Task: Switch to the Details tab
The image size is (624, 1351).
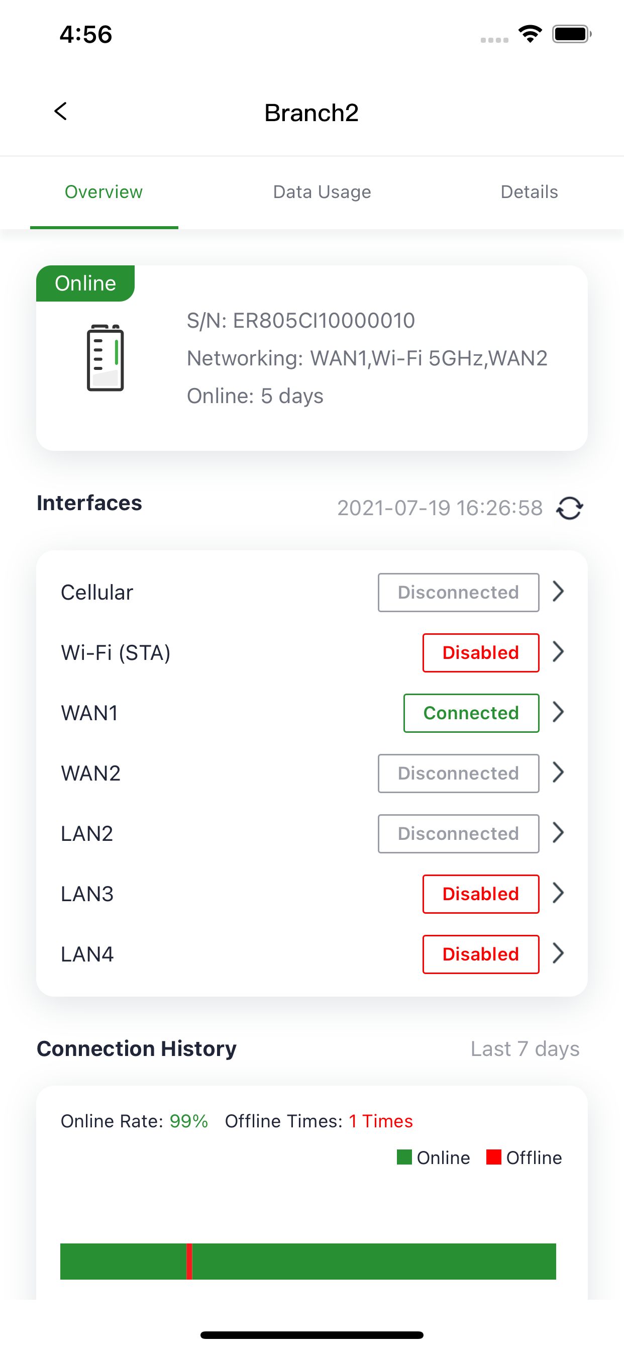Action: (x=529, y=192)
